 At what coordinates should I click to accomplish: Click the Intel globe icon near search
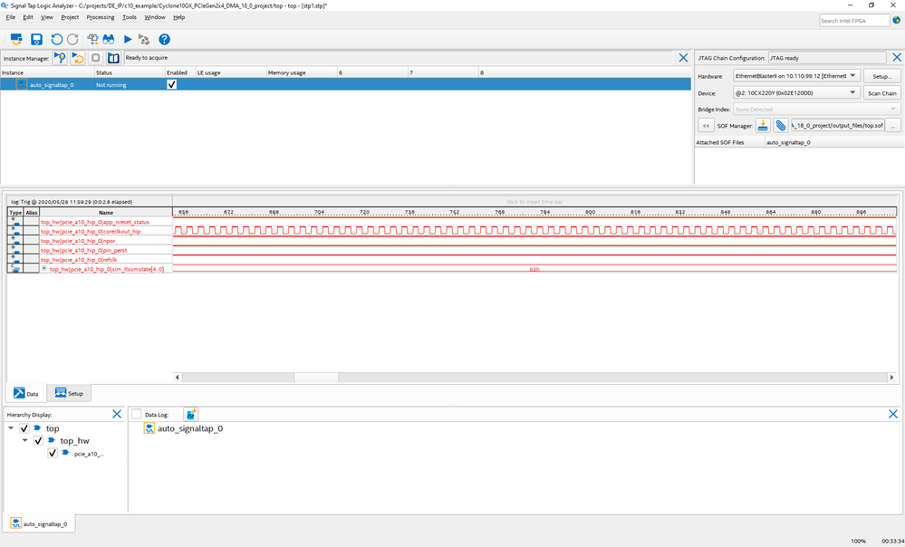[896, 20]
